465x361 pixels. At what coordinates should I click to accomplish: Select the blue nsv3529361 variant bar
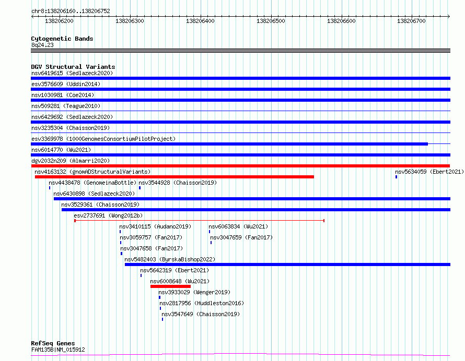click(x=256, y=210)
